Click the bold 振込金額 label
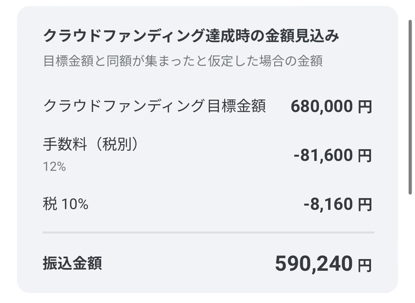This screenshot has height=303, width=415. pos(72,263)
